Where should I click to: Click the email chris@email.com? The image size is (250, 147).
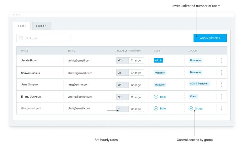[x=79, y=108]
